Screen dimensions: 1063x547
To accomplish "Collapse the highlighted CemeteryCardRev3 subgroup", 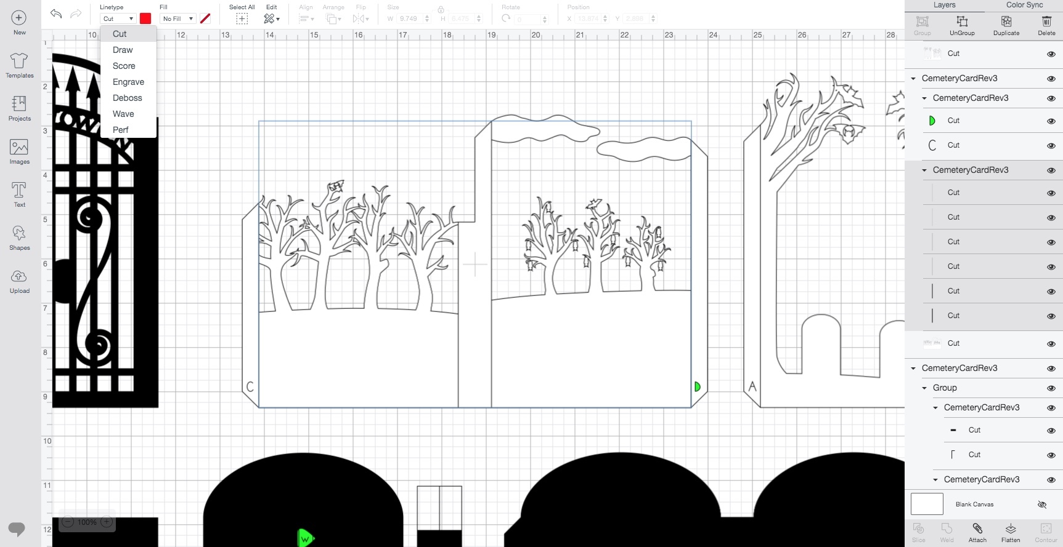I will (924, 170).
